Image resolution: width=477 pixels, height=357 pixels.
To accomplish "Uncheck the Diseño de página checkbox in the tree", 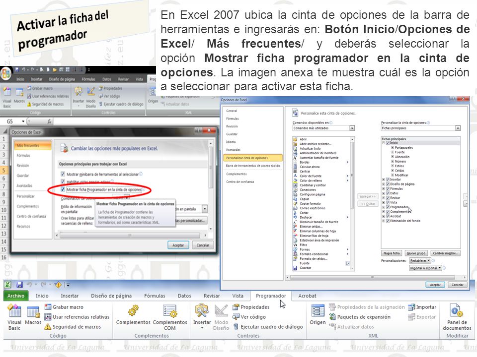I will click(388, 184).
